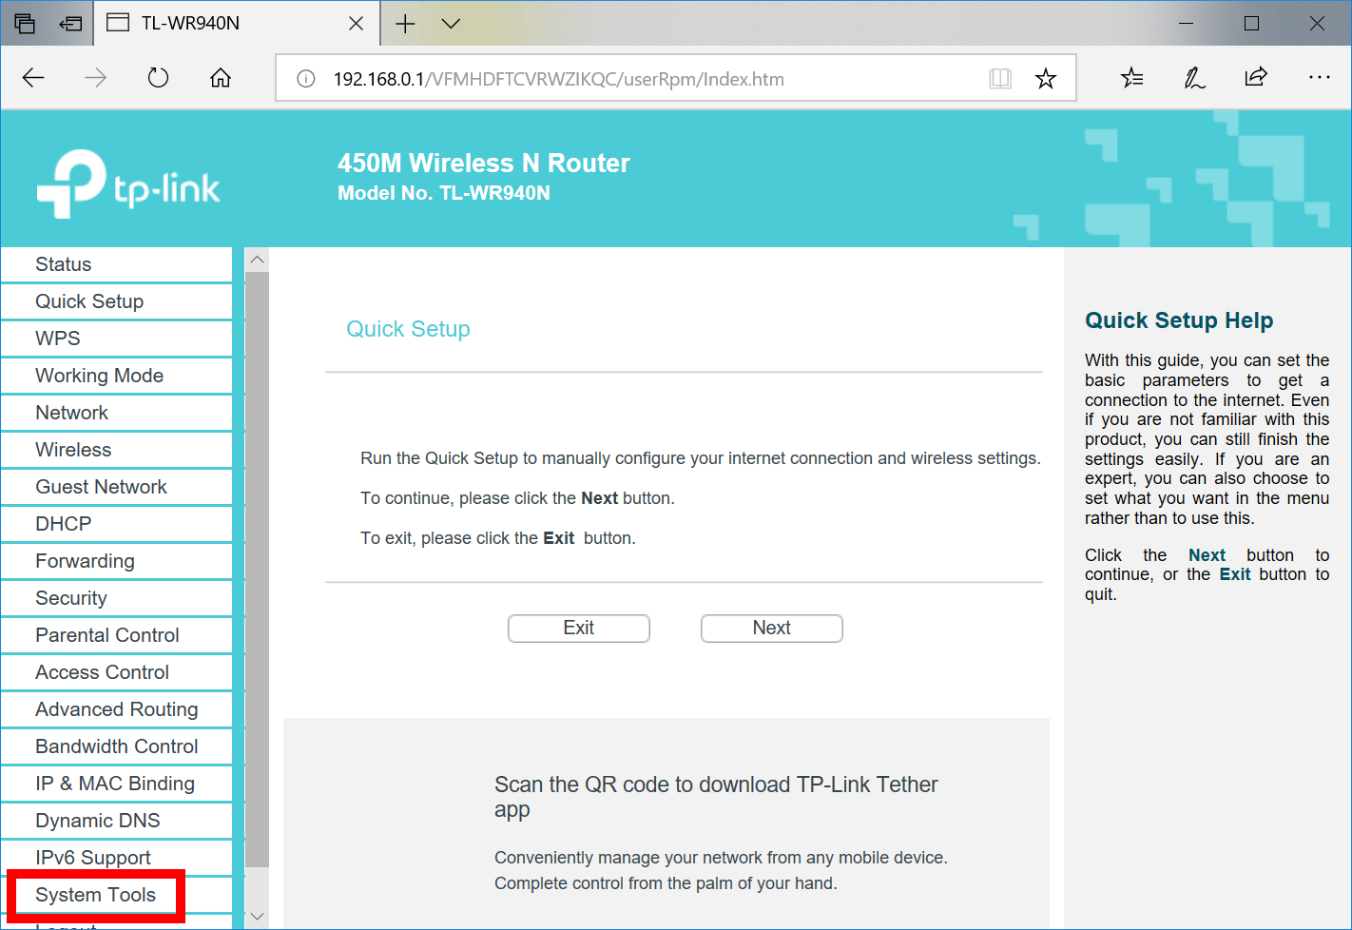1352x930 pixels.
Task: Open a new browser tab
Action: (405, 24)
